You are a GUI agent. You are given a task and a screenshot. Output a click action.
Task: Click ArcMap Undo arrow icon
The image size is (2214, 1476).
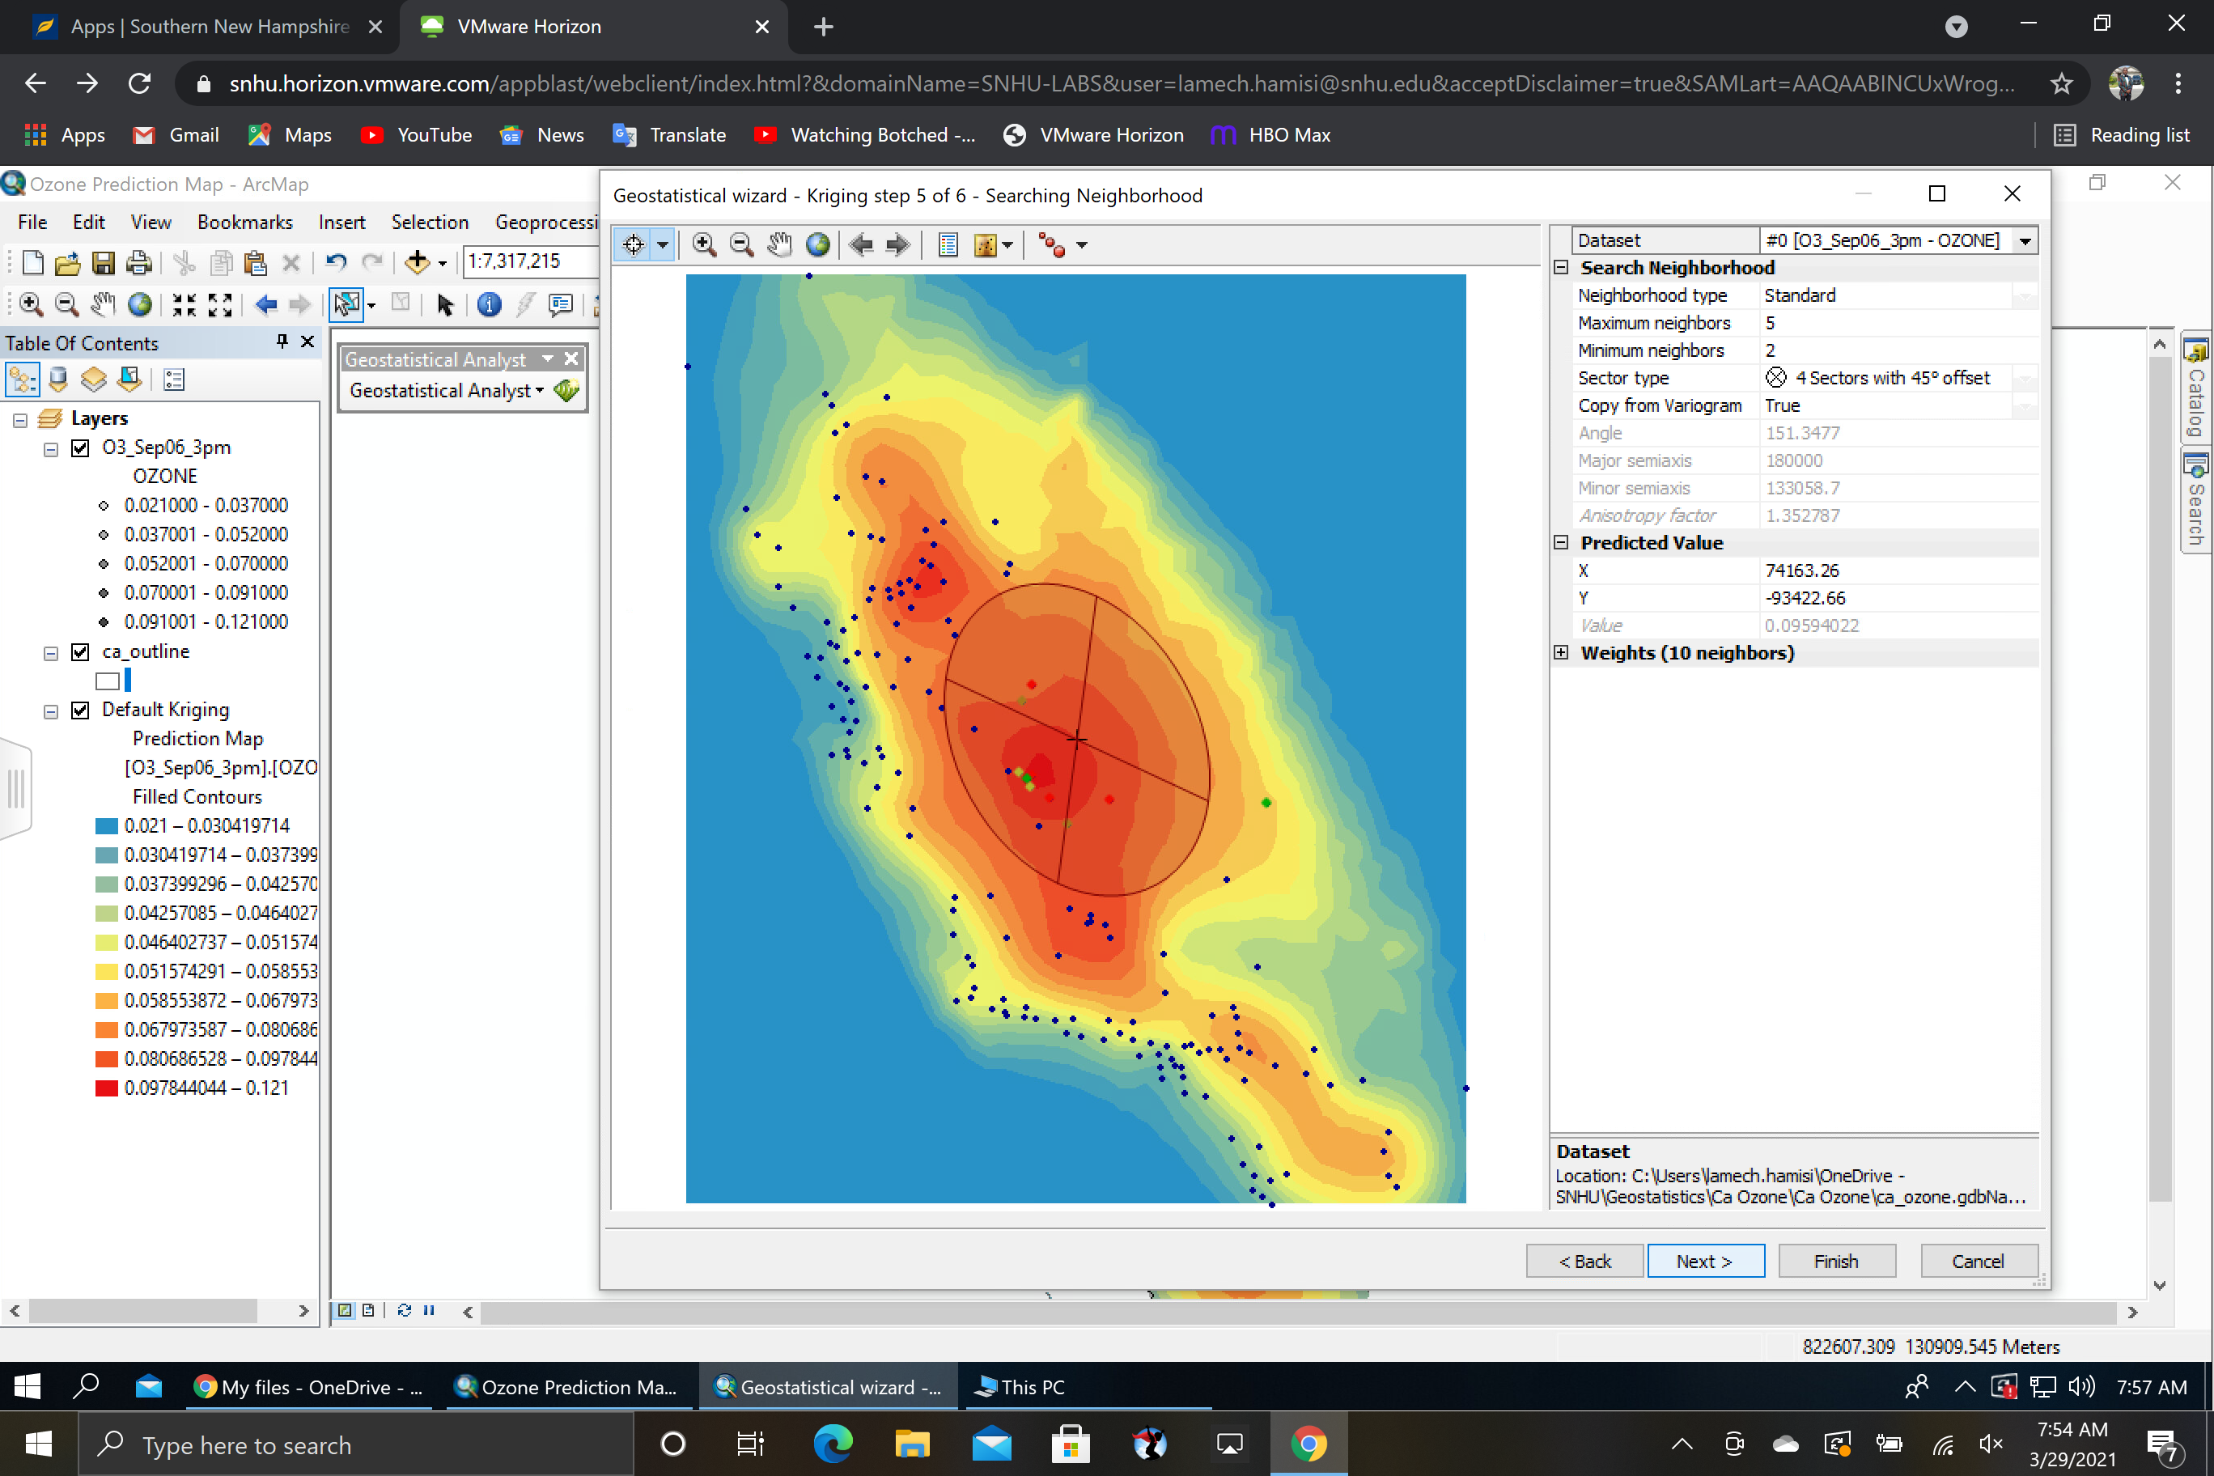pos(336,261)
